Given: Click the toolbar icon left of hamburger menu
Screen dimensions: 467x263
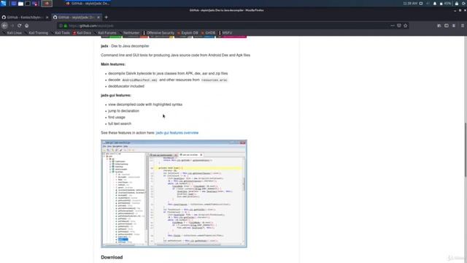Looking at the screenshot, I should click(x=454, y=26).
